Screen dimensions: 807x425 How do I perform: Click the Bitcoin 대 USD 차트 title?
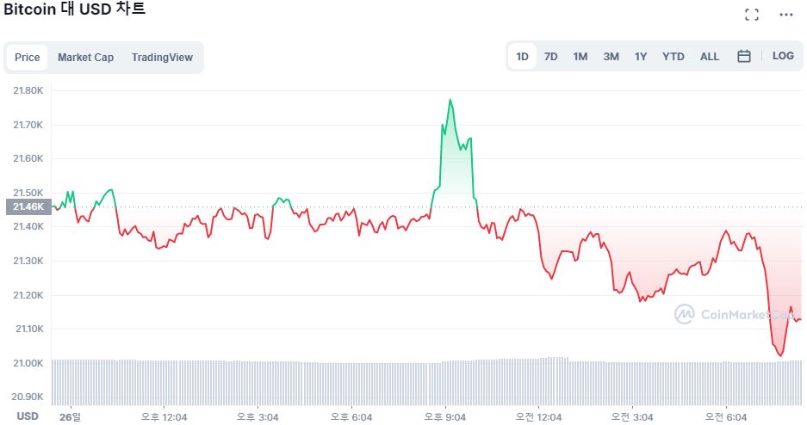tap(75, 10)
